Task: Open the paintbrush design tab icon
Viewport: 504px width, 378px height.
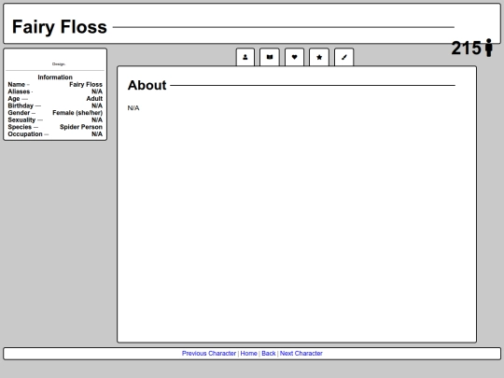Action: (x=343, y=57)
